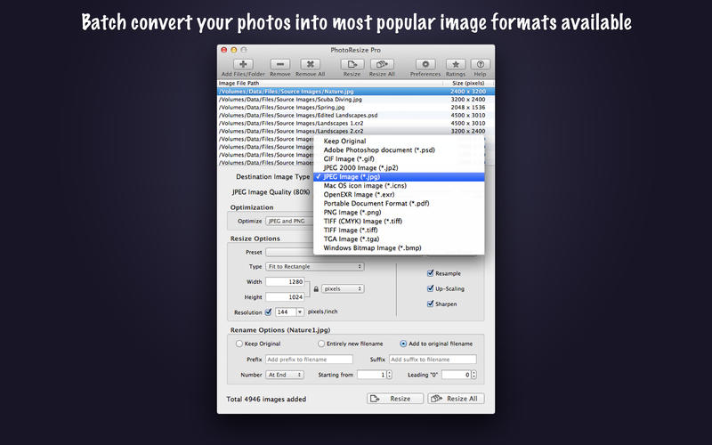Open the Resolution 144 combo box arrow

click(300, 312)
